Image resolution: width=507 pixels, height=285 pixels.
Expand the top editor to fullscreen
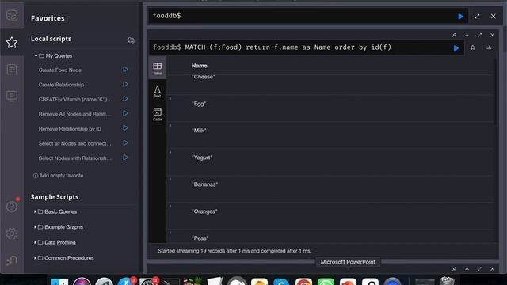click(477, 16)
